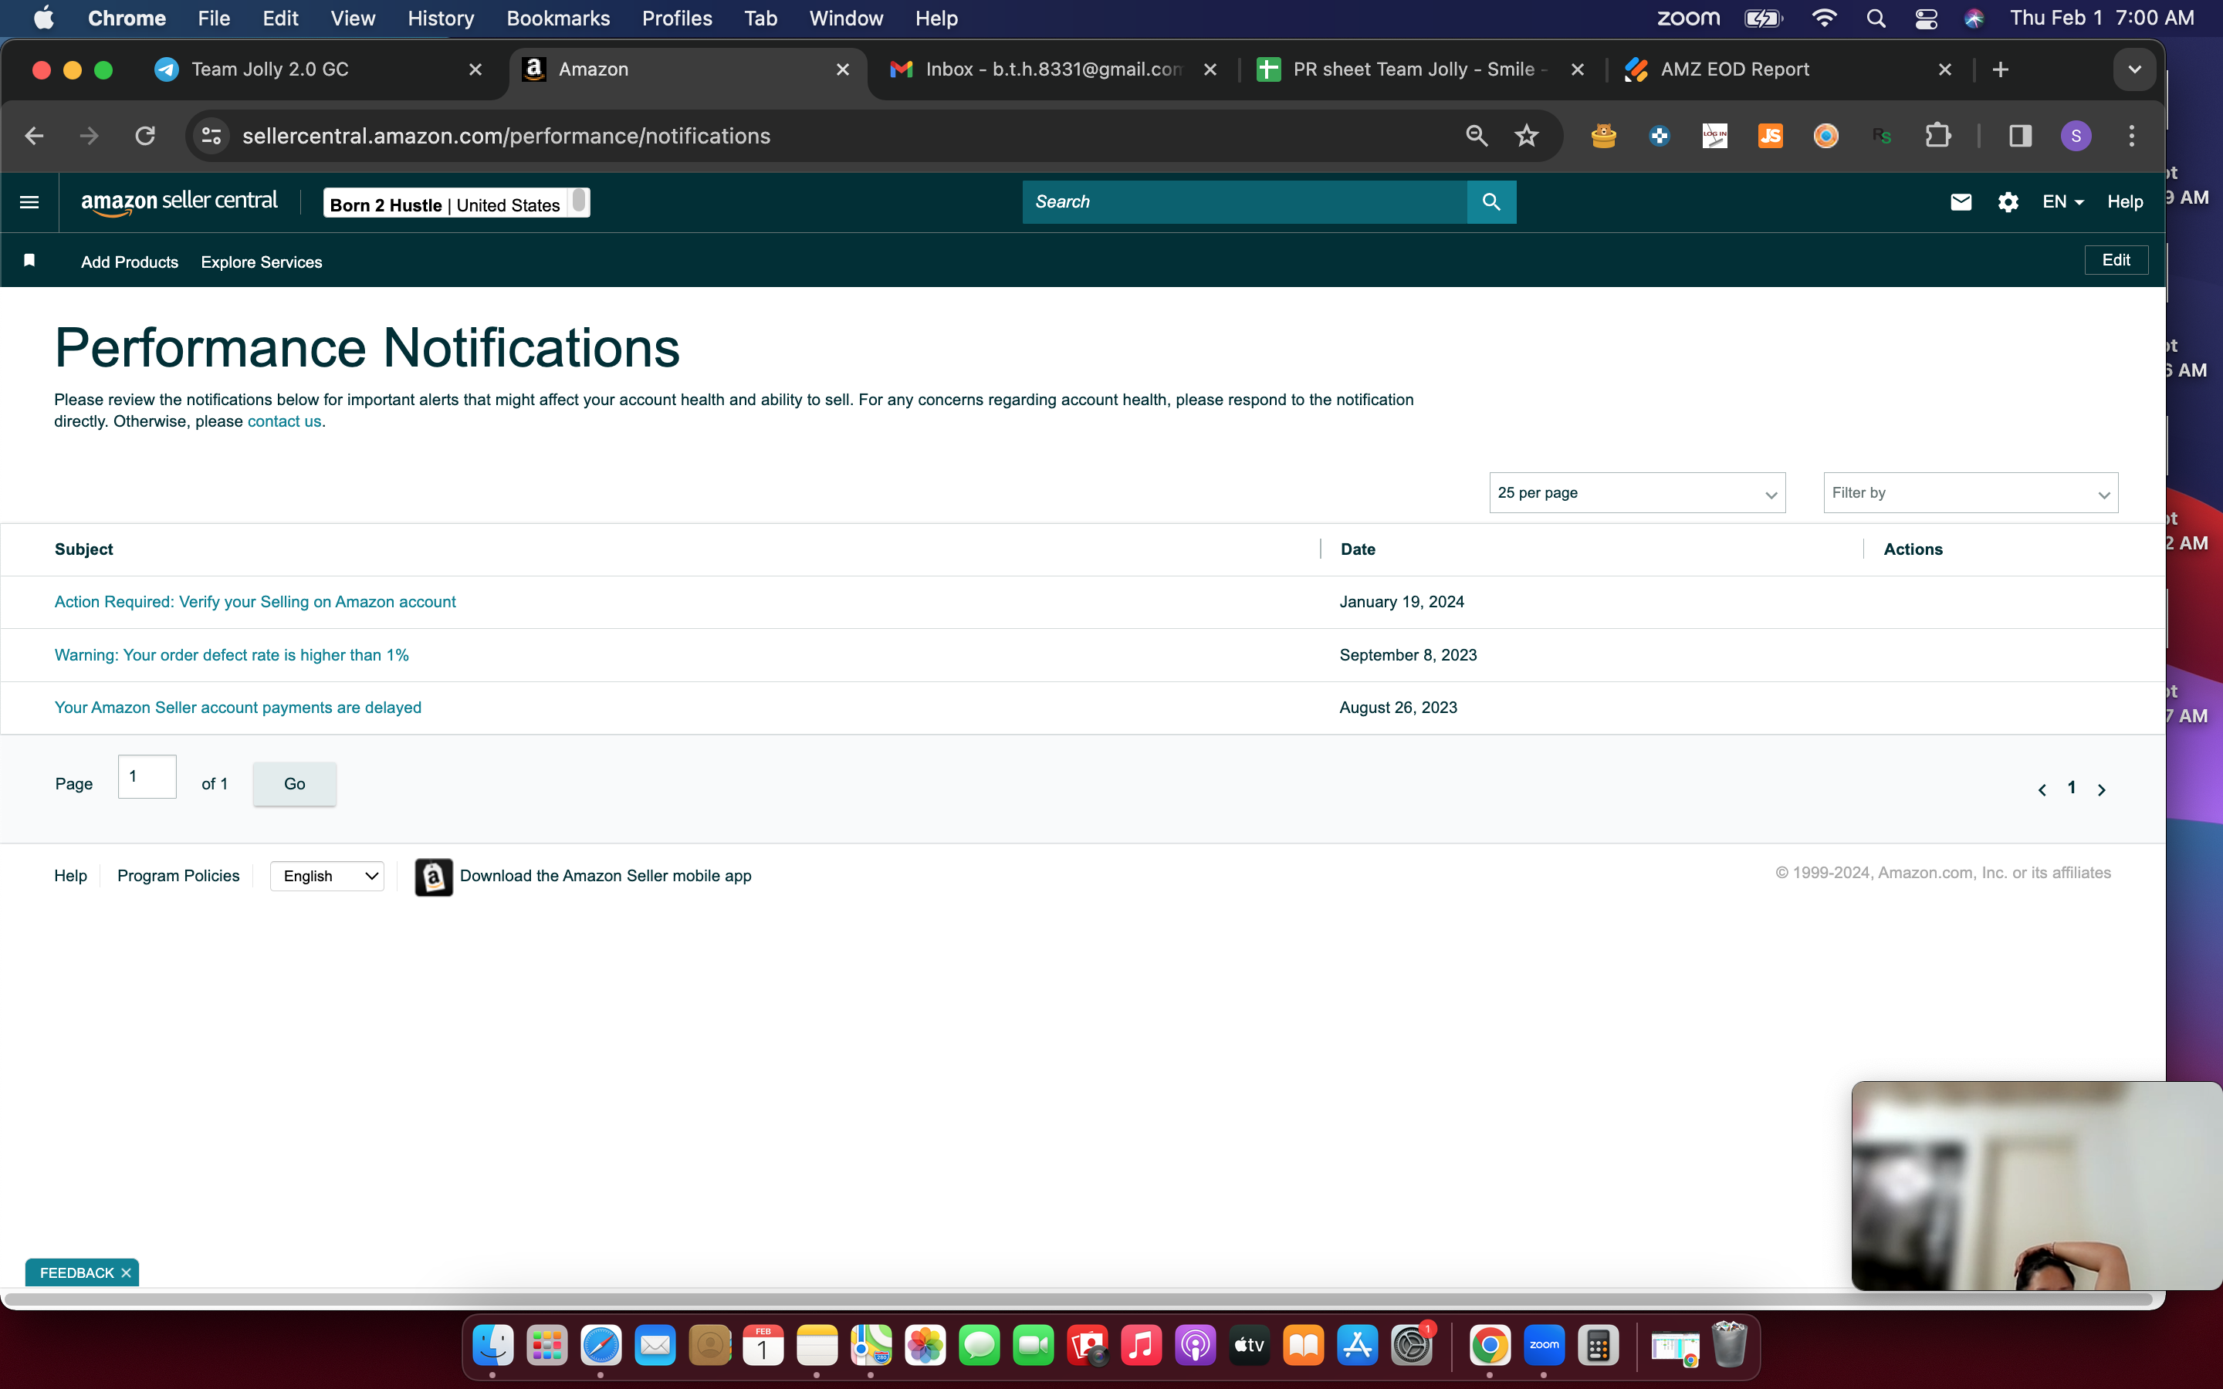Reload the page in Chrome
2223x1389 pixels.
145,136
